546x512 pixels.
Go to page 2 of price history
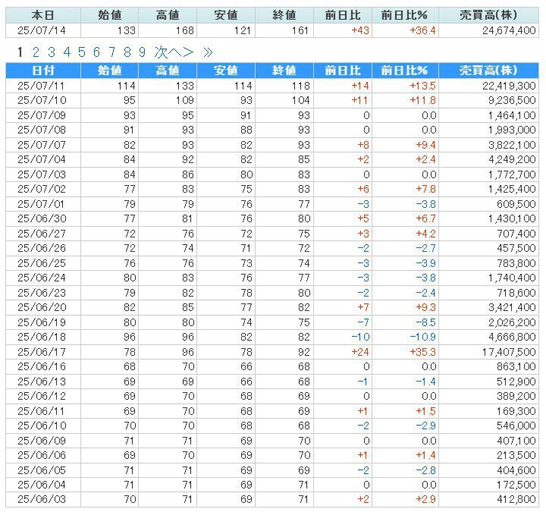[36, 52]
